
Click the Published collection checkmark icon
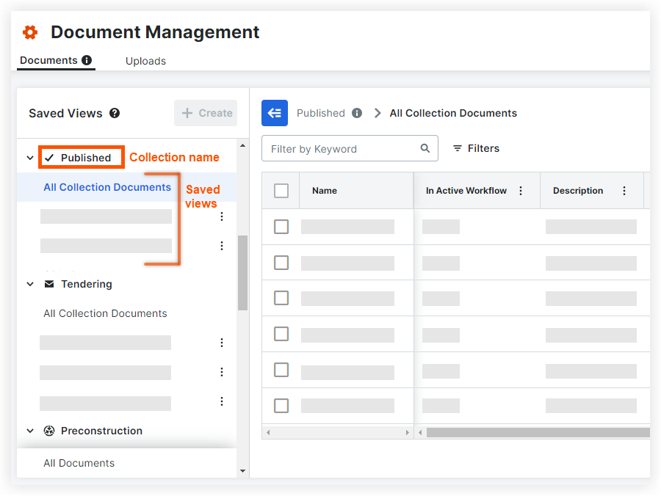pos(49,158)
